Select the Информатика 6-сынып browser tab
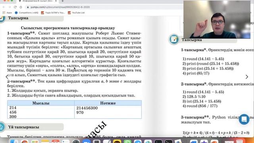 (38, 1)
